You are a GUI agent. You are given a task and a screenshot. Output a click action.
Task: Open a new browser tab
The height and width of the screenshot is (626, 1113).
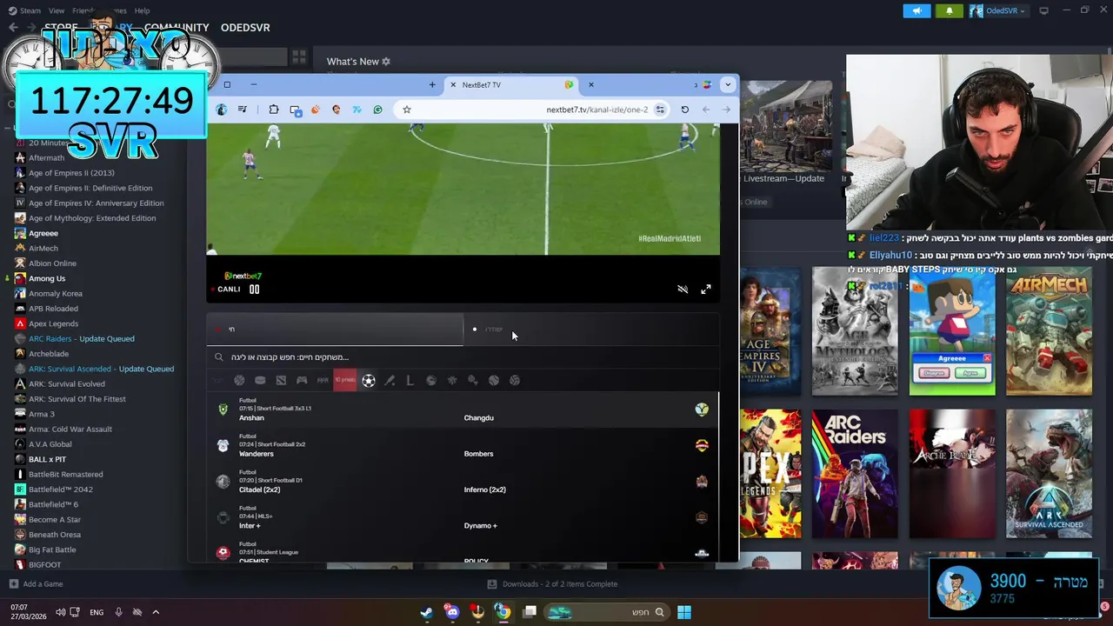(432, 84)
